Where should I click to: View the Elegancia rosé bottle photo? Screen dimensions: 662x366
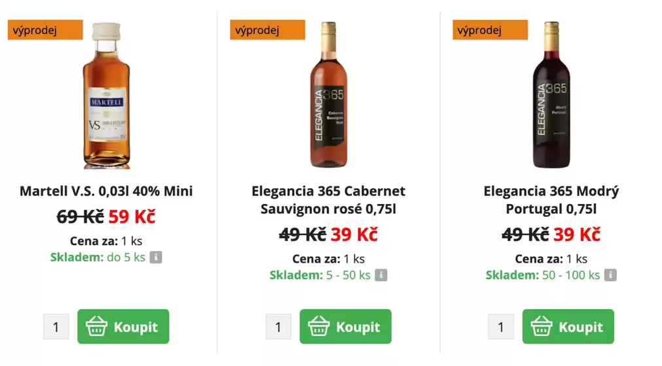click(x=328, y=95)
